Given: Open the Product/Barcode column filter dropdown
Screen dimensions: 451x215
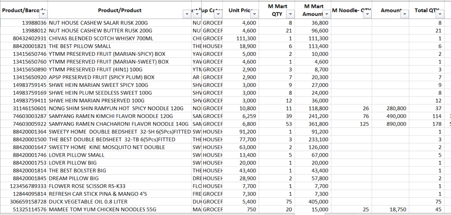Looking at the screenshot, I should tap(44, 14).
